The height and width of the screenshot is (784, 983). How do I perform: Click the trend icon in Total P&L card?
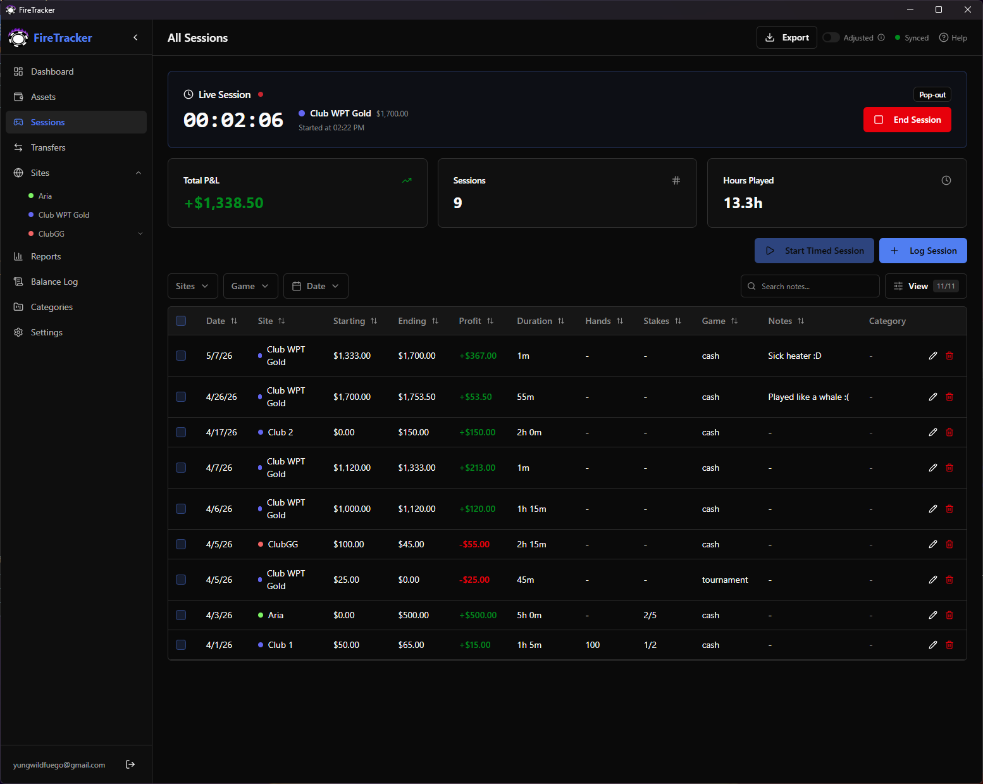407,180
